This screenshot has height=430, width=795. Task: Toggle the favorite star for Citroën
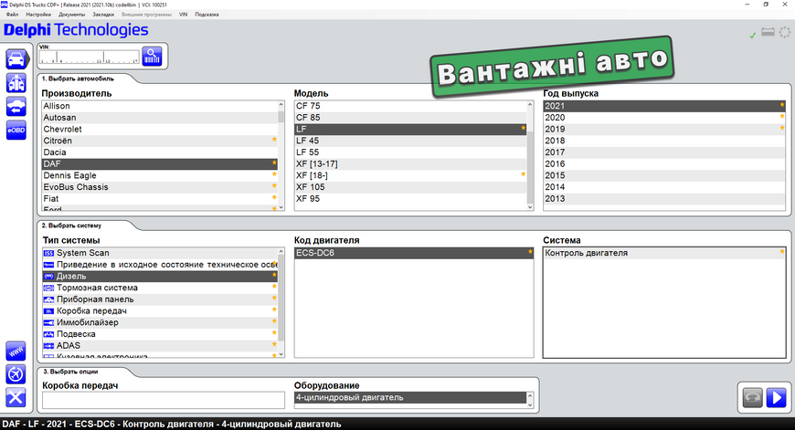click(274, 140)
